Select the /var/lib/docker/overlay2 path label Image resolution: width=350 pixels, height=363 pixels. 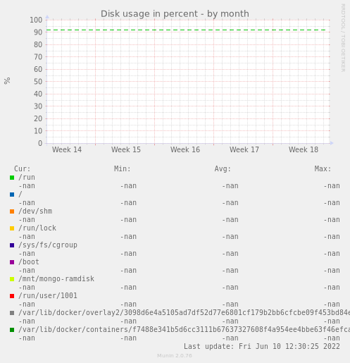tap(184, 313)
